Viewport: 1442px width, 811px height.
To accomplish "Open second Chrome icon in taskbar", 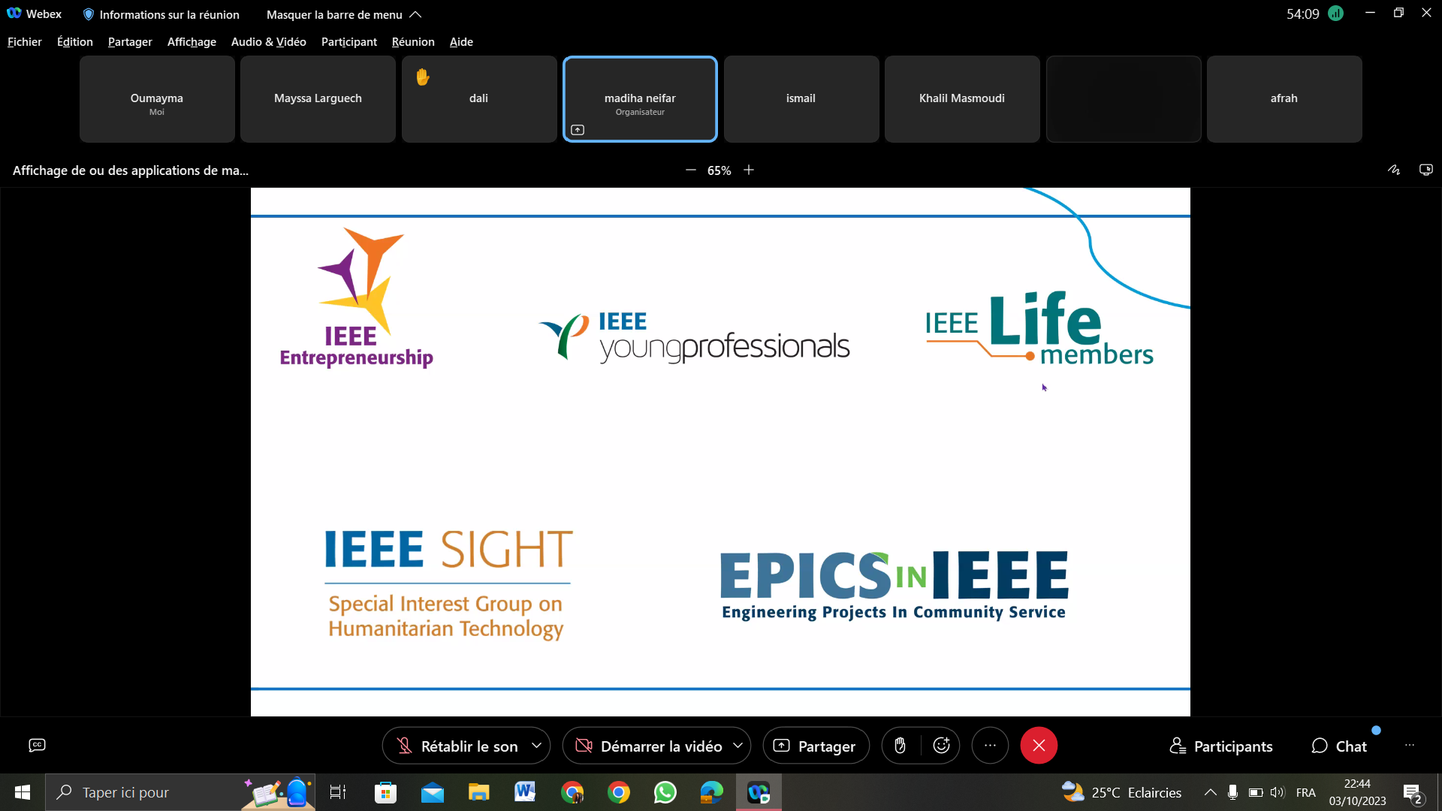I will point(618,792).
